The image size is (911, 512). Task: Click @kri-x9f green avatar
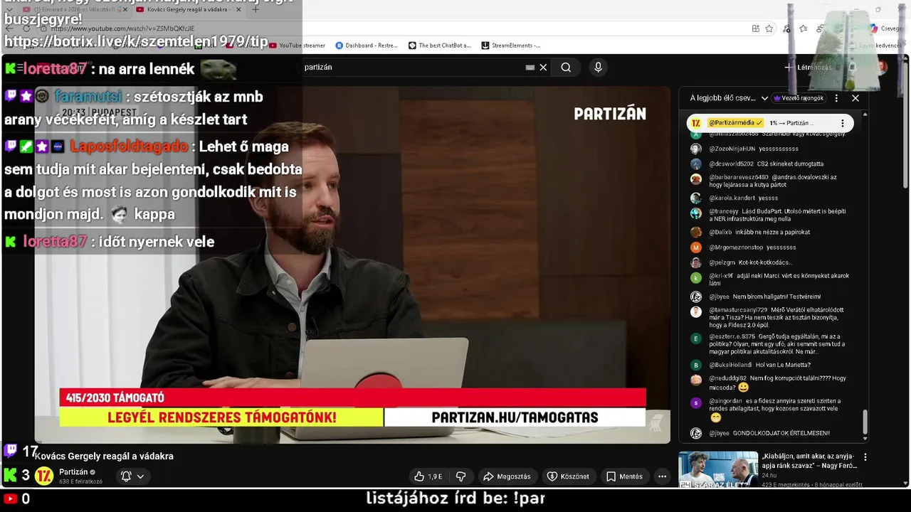(696, 277)
